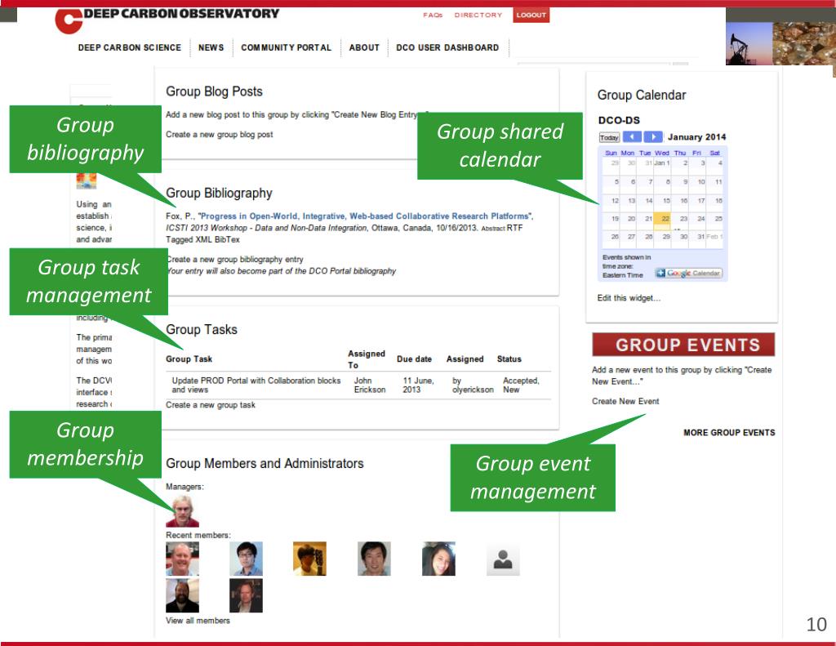836x646 pixels.
Task: Open the BibTex bibliography format link
Action: tap(227, 239)
